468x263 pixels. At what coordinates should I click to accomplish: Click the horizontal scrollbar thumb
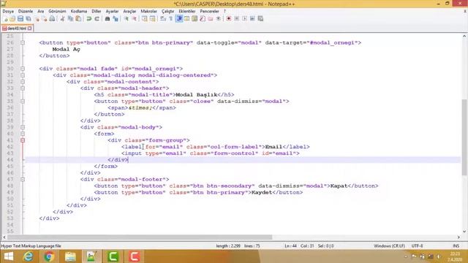(140, 237)
